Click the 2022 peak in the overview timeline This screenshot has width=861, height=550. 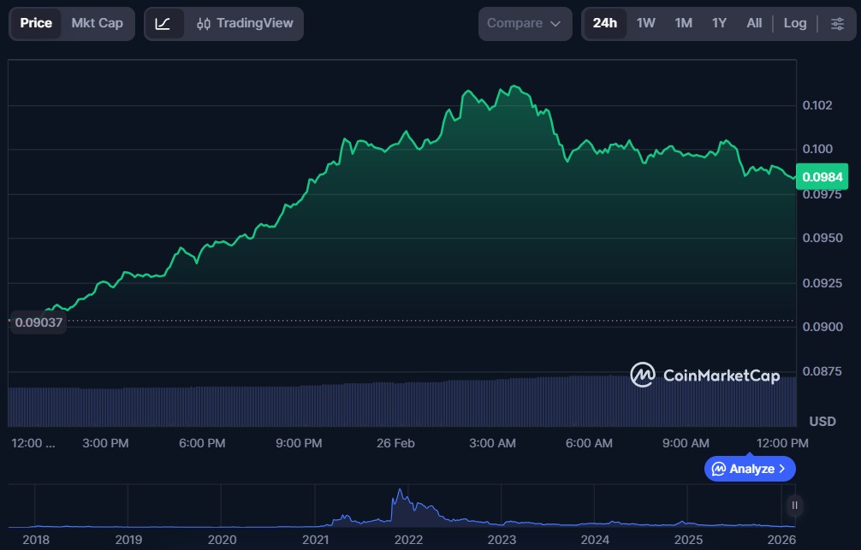[400, 496]
